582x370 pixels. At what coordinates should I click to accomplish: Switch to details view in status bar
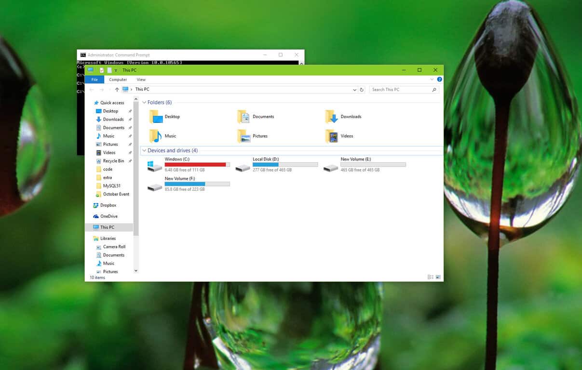(430, 277)
